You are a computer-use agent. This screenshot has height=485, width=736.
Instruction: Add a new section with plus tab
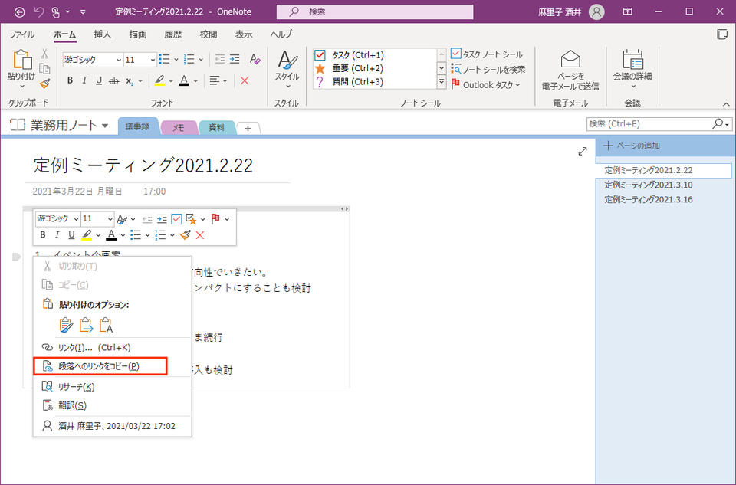(248, 129)
